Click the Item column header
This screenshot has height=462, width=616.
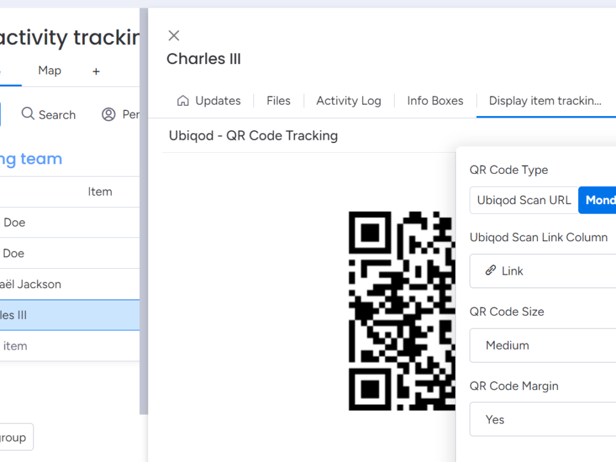[x=100, y=192]
